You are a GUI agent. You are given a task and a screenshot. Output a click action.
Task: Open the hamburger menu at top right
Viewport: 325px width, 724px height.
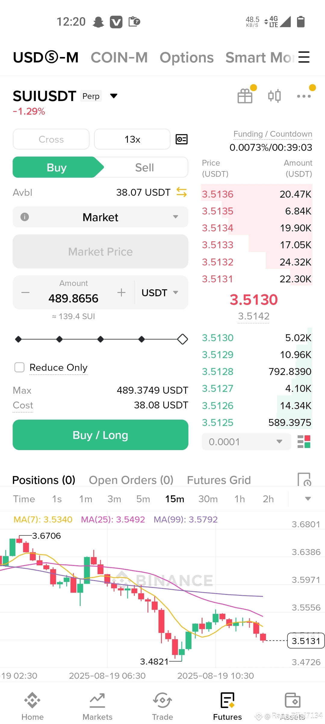pos(304,57)
